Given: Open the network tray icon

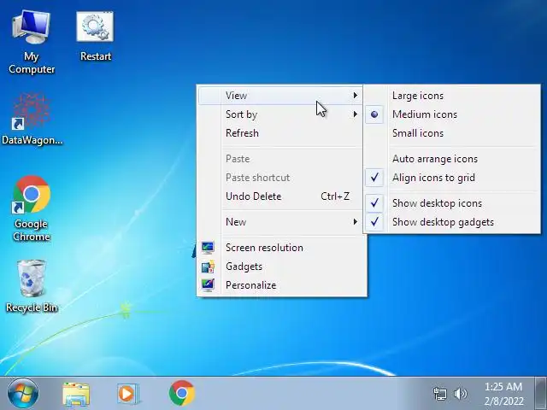Looking at the screenshot, I should [439, 394].
